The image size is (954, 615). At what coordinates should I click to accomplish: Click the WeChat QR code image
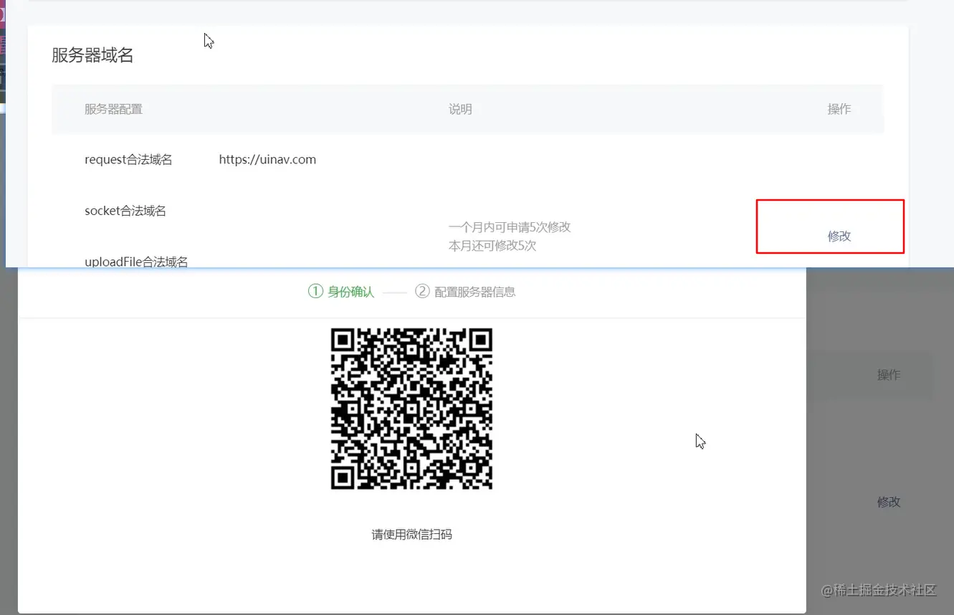click(411, 409)
